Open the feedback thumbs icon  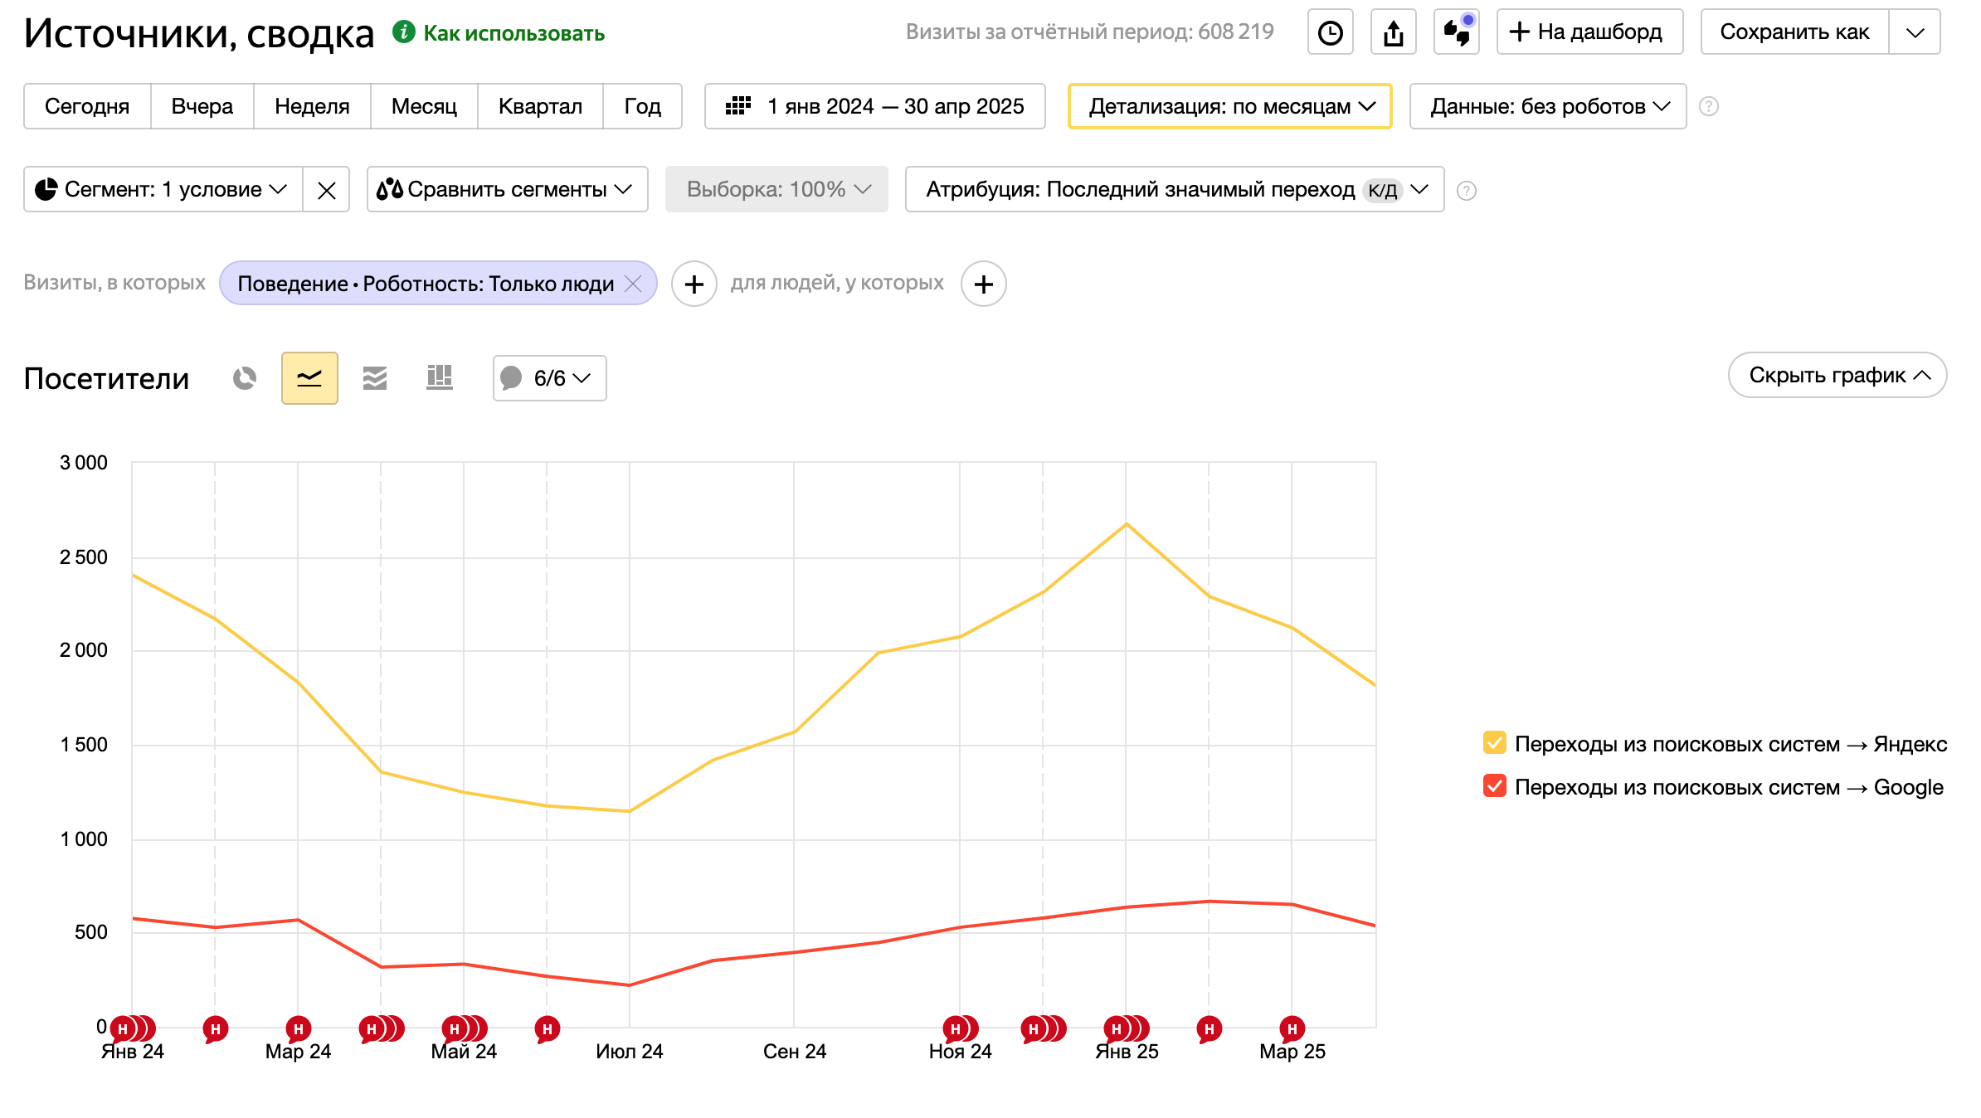[1456, 32]
